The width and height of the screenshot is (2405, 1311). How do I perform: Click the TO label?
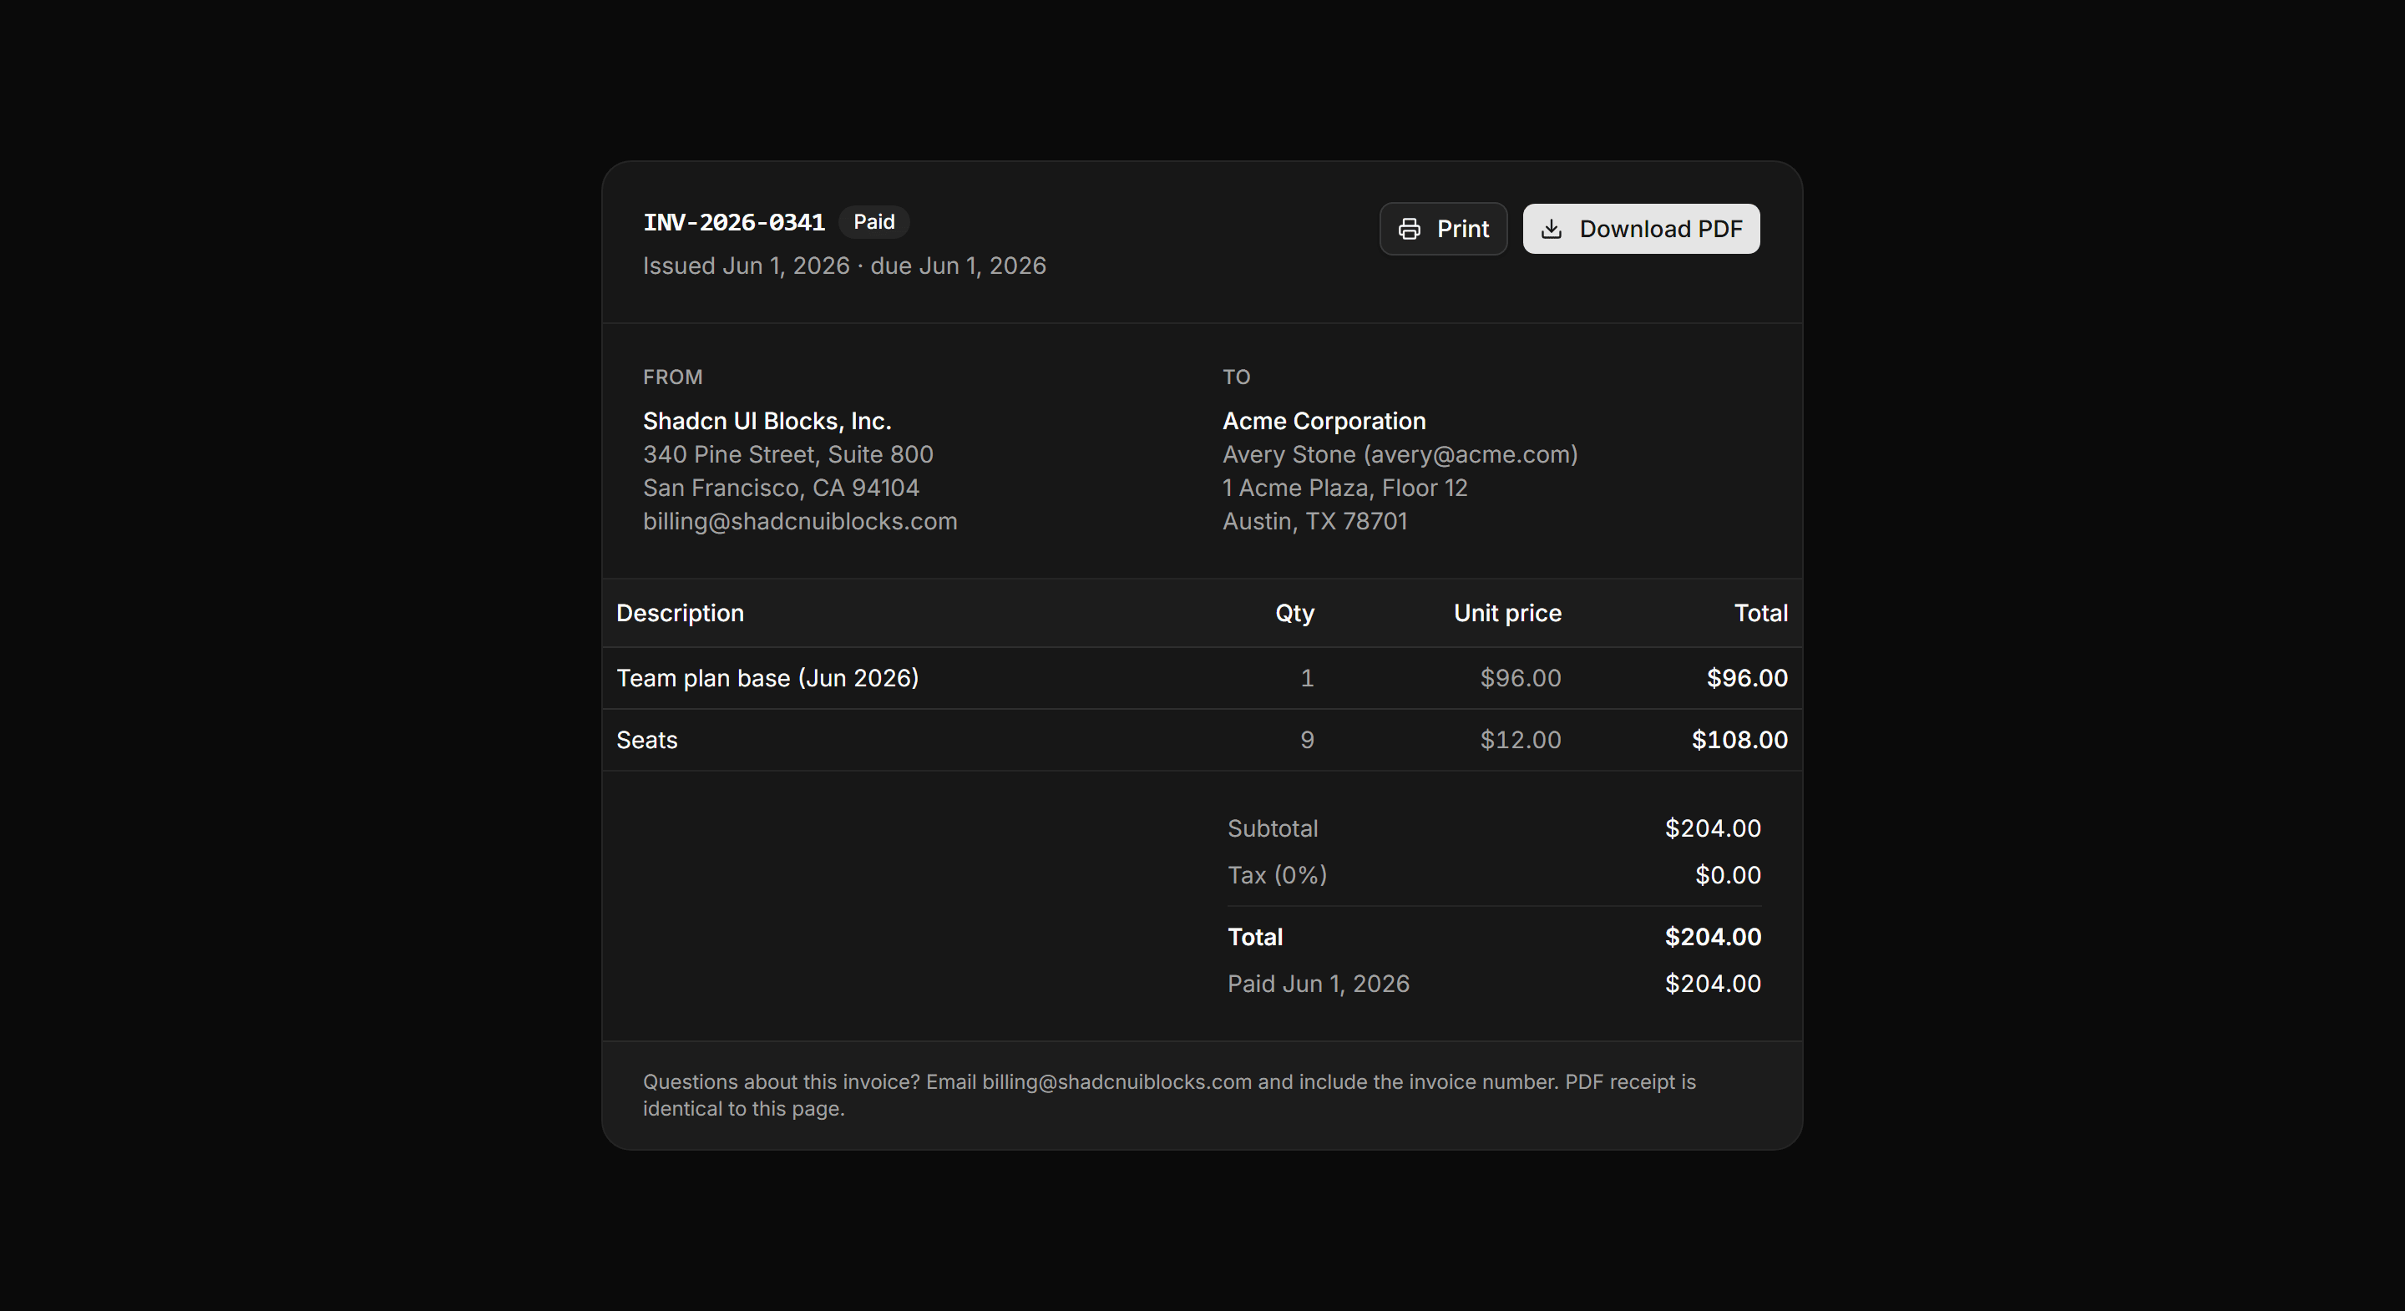pos(1236,377)
